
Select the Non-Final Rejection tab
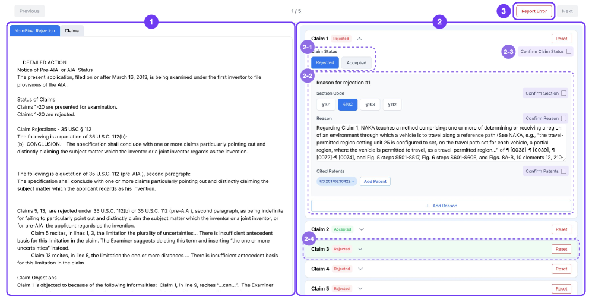point(34,30)
